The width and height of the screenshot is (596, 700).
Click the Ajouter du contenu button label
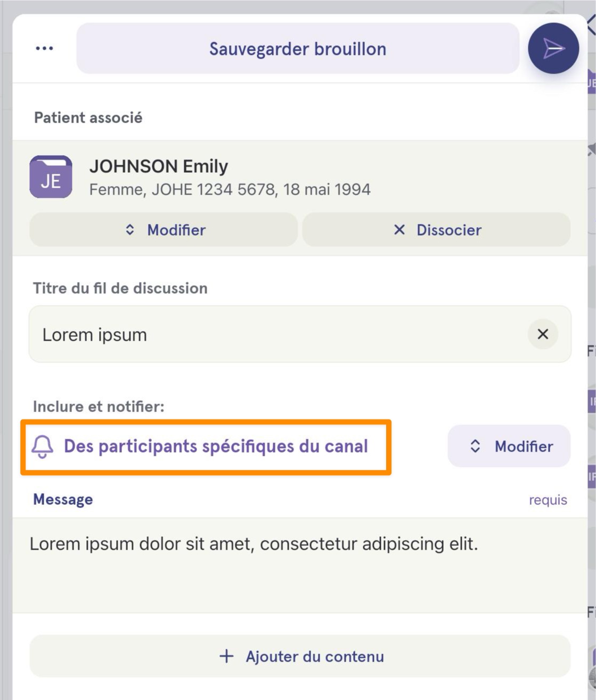tap(315, 656)
